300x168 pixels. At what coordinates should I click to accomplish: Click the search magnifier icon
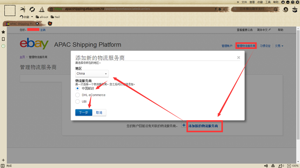(275, 9)
